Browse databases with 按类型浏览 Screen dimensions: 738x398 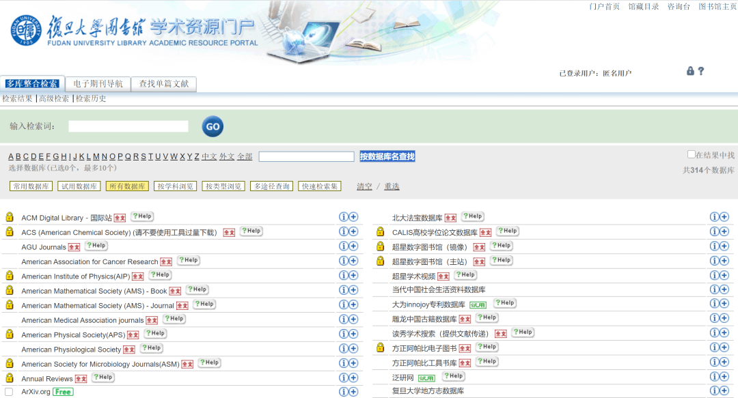(223, 186)
